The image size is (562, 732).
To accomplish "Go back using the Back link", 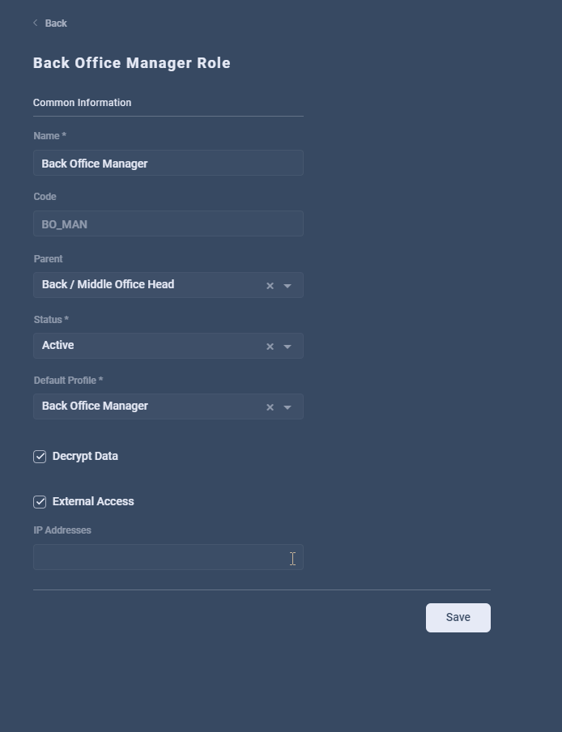I will click(x=56, y=23).
